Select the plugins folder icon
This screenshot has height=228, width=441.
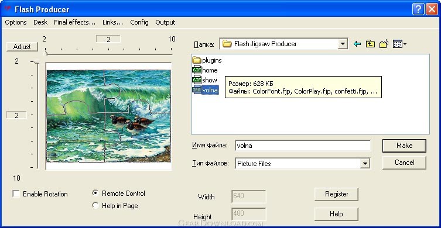[x=197, y=60]
